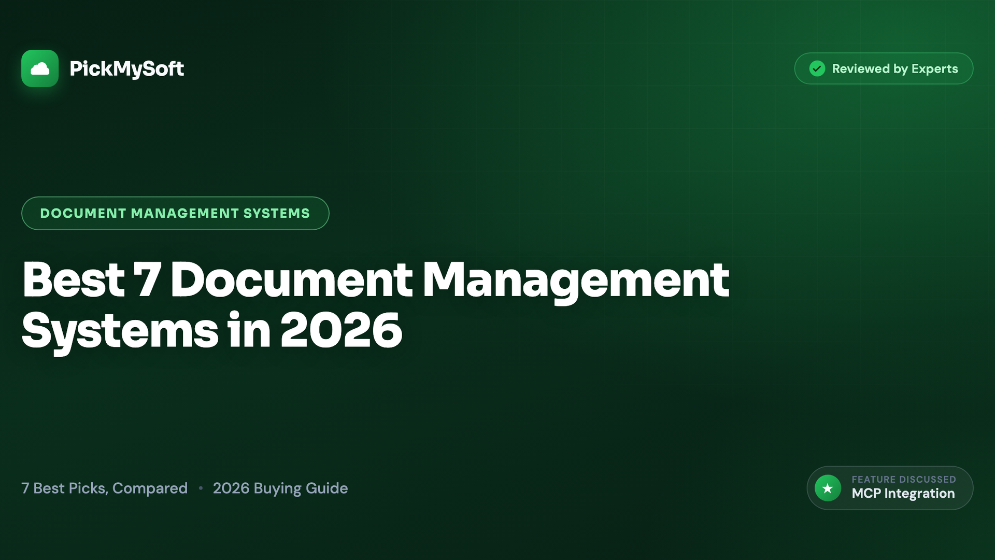Click the Feature Discussed label
The height and width of the screenshot is (560, 995).
coord(904,480)
